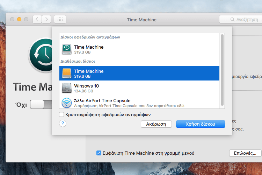The width and height of the screenshot is (262, 175).
Task: Click the back navigation arrow in toolbar
Action: point(37,20)
